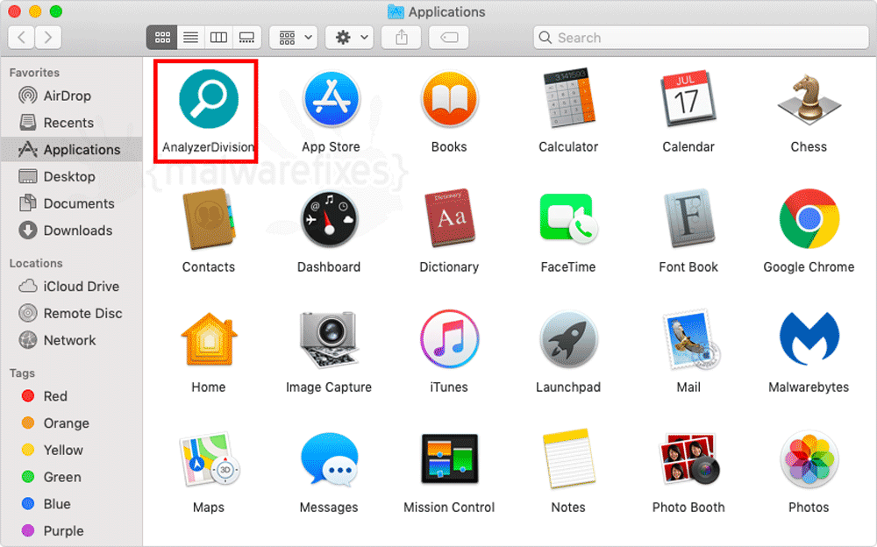Viewport: 877px width, 547px height.
Task: Select Applications in the sidebar
Action: [71, 149]
